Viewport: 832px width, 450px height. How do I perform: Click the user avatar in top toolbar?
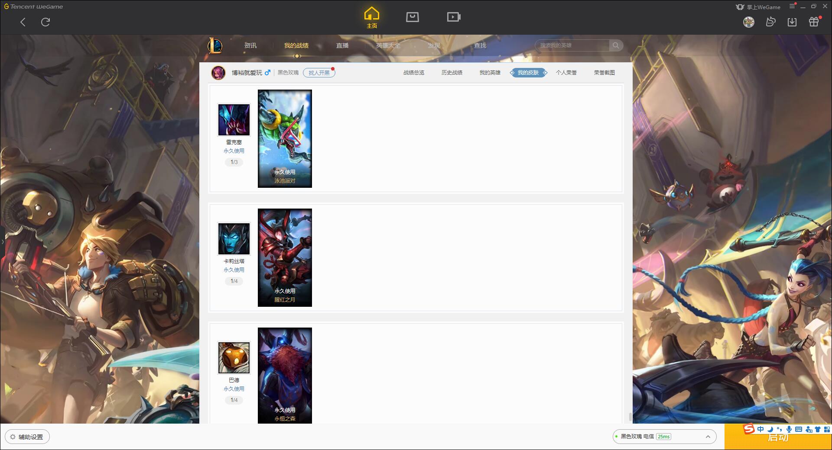749,22
